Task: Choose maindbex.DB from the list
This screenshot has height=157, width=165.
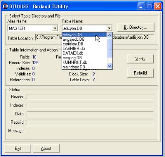Action: pyautogui.click(x=85, y=67)
